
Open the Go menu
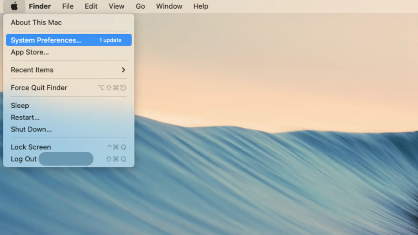point(140,6)
